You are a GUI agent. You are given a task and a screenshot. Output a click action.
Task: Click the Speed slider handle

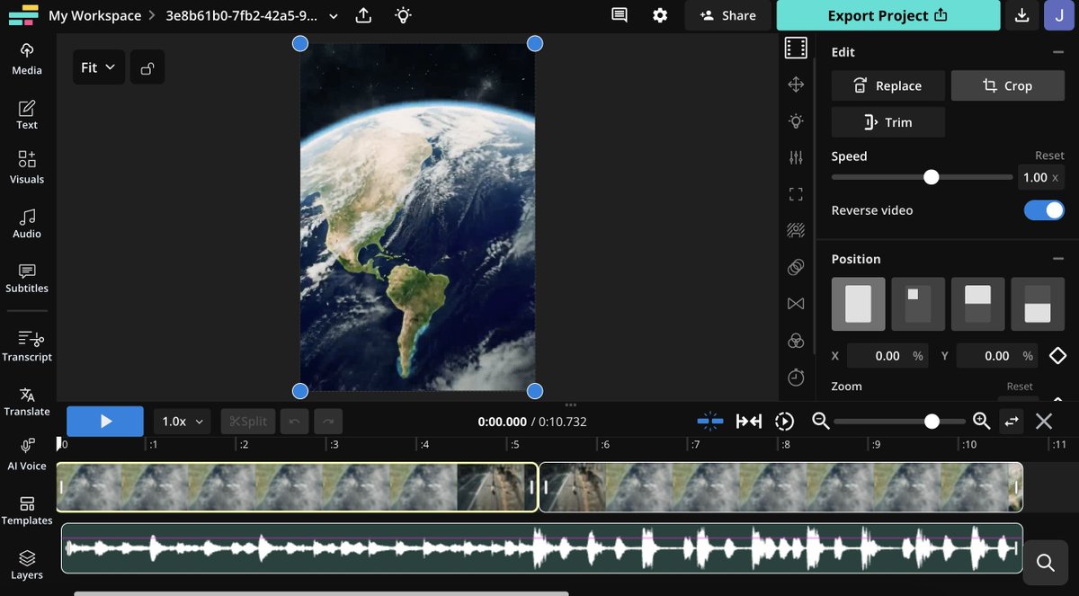(x=932, y=177)
